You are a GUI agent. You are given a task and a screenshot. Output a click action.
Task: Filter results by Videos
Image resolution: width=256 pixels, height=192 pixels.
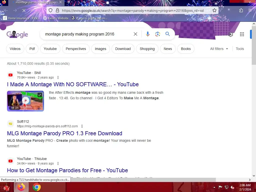click(15, 49)
